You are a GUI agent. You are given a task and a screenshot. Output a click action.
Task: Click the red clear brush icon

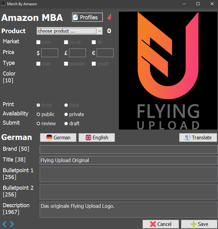109,17
